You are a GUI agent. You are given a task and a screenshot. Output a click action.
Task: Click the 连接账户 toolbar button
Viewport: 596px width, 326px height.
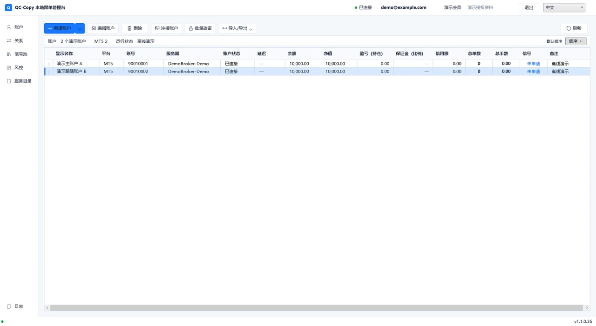coord(166,28)
